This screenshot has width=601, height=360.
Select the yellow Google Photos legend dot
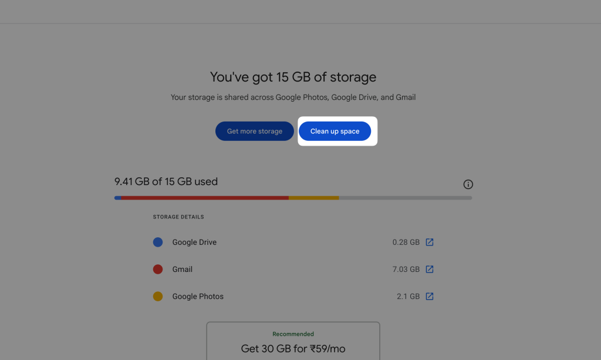pyautogui.click(x=158, y=296)
